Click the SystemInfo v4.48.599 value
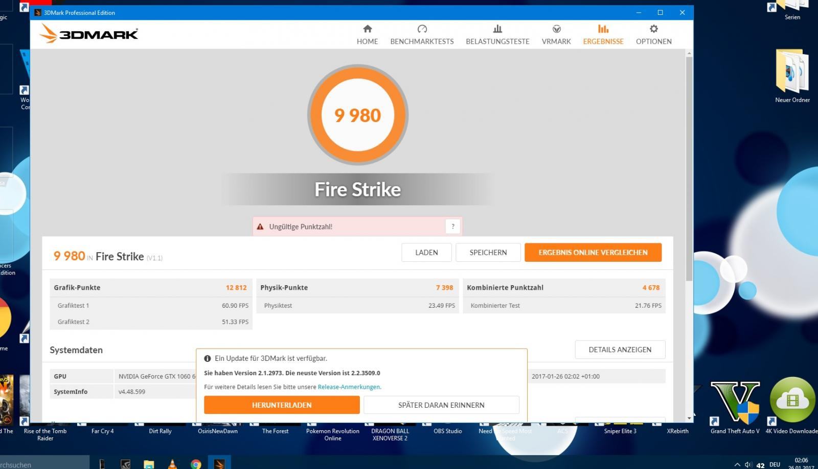Screen dimensions: 818x469 [132, 391]
